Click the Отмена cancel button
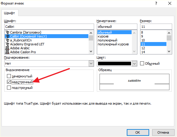177x137 pixels. coord(163,132)
